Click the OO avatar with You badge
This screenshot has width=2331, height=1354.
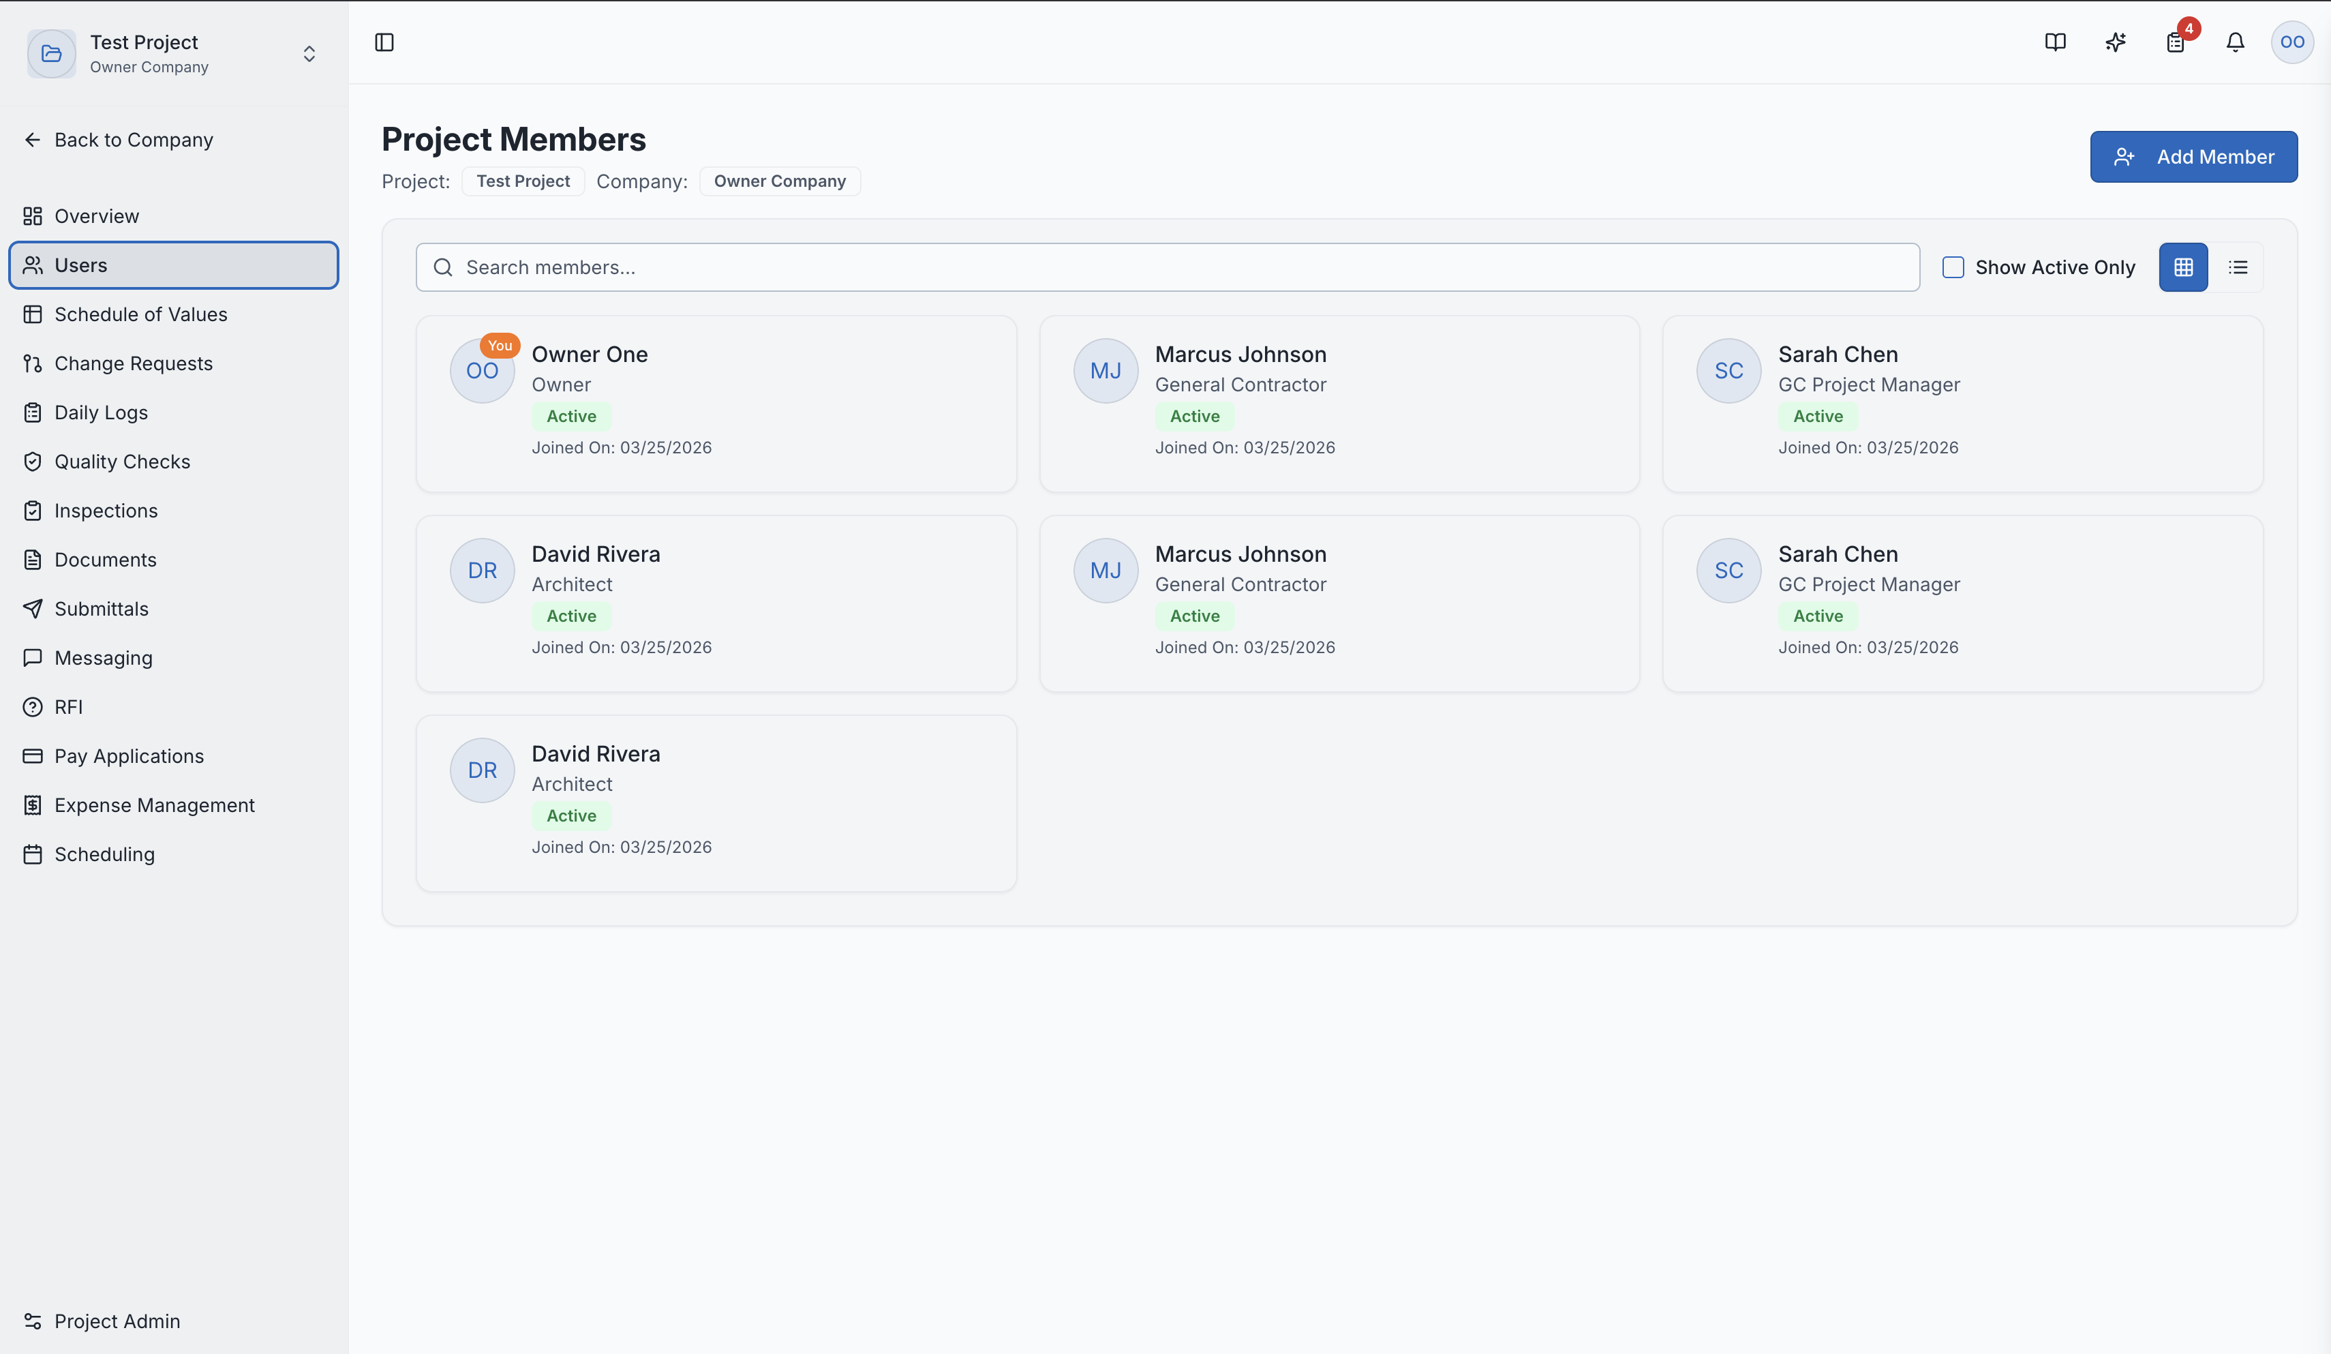[482, 371]
